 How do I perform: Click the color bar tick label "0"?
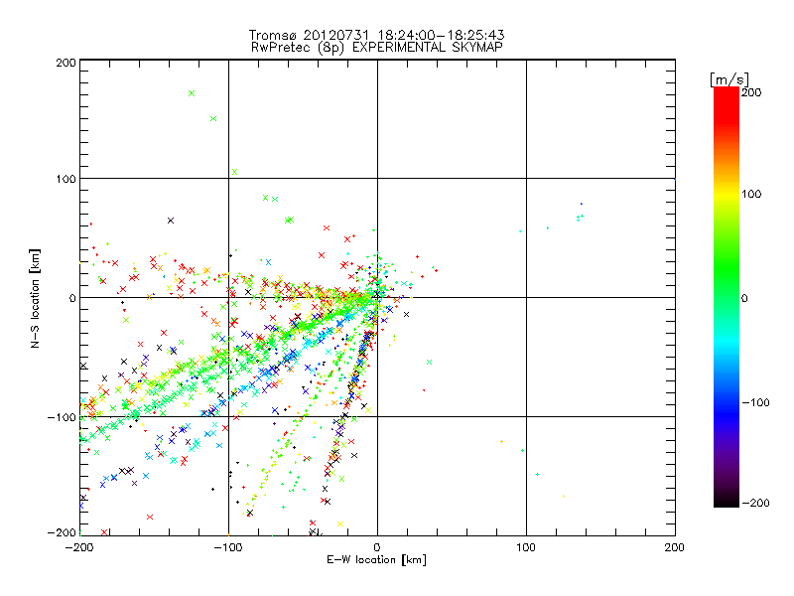click(x=744, y=299)
